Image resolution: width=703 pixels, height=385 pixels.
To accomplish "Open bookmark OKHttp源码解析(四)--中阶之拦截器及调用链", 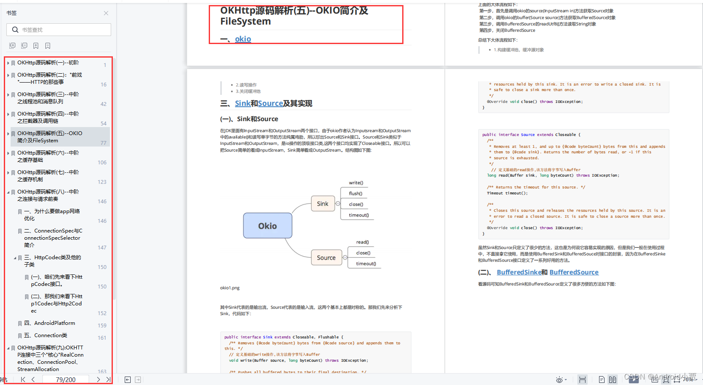I will 48,117.
